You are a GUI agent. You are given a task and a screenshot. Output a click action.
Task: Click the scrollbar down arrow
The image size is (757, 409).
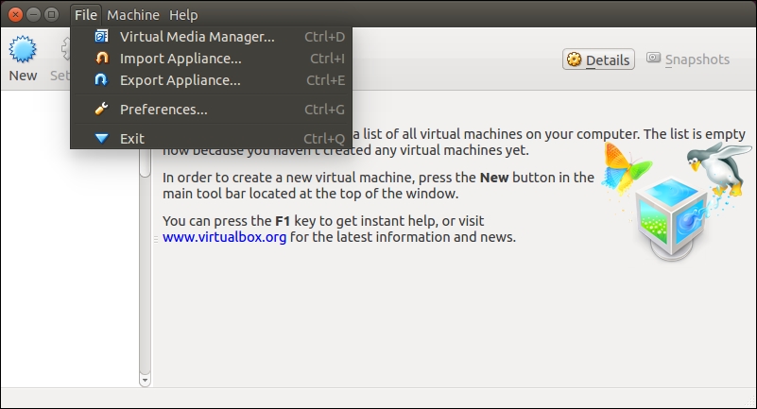coord(145,380)
